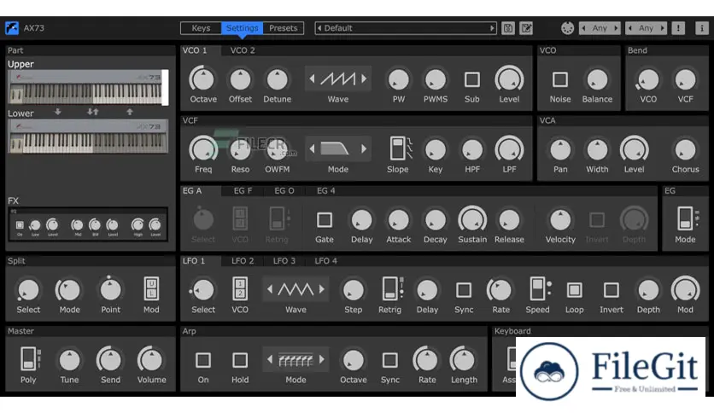714x413 pixels.
Task: Enable the VCO Noise checkbox
Action: (x=560, y=79)
